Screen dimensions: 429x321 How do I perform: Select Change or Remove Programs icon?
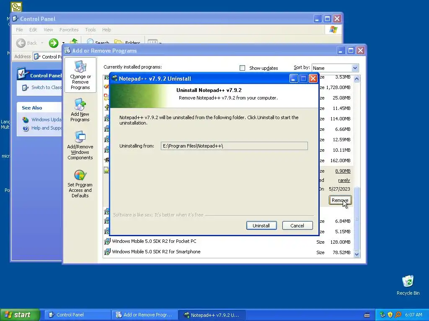tap(80, 75)
